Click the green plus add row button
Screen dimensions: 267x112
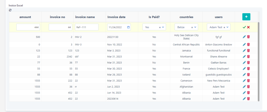246,17
